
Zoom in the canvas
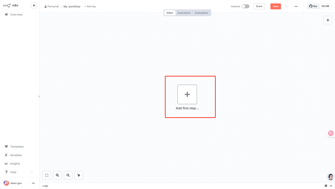[x=57, y=175]
